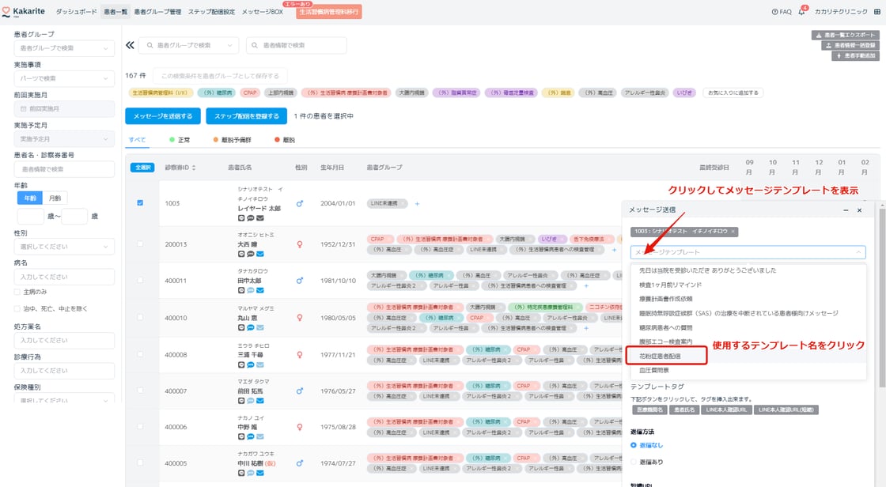Toggle the age filter to 月齢
This screenshot has height=487, width=886.
(x=55, y=198)
